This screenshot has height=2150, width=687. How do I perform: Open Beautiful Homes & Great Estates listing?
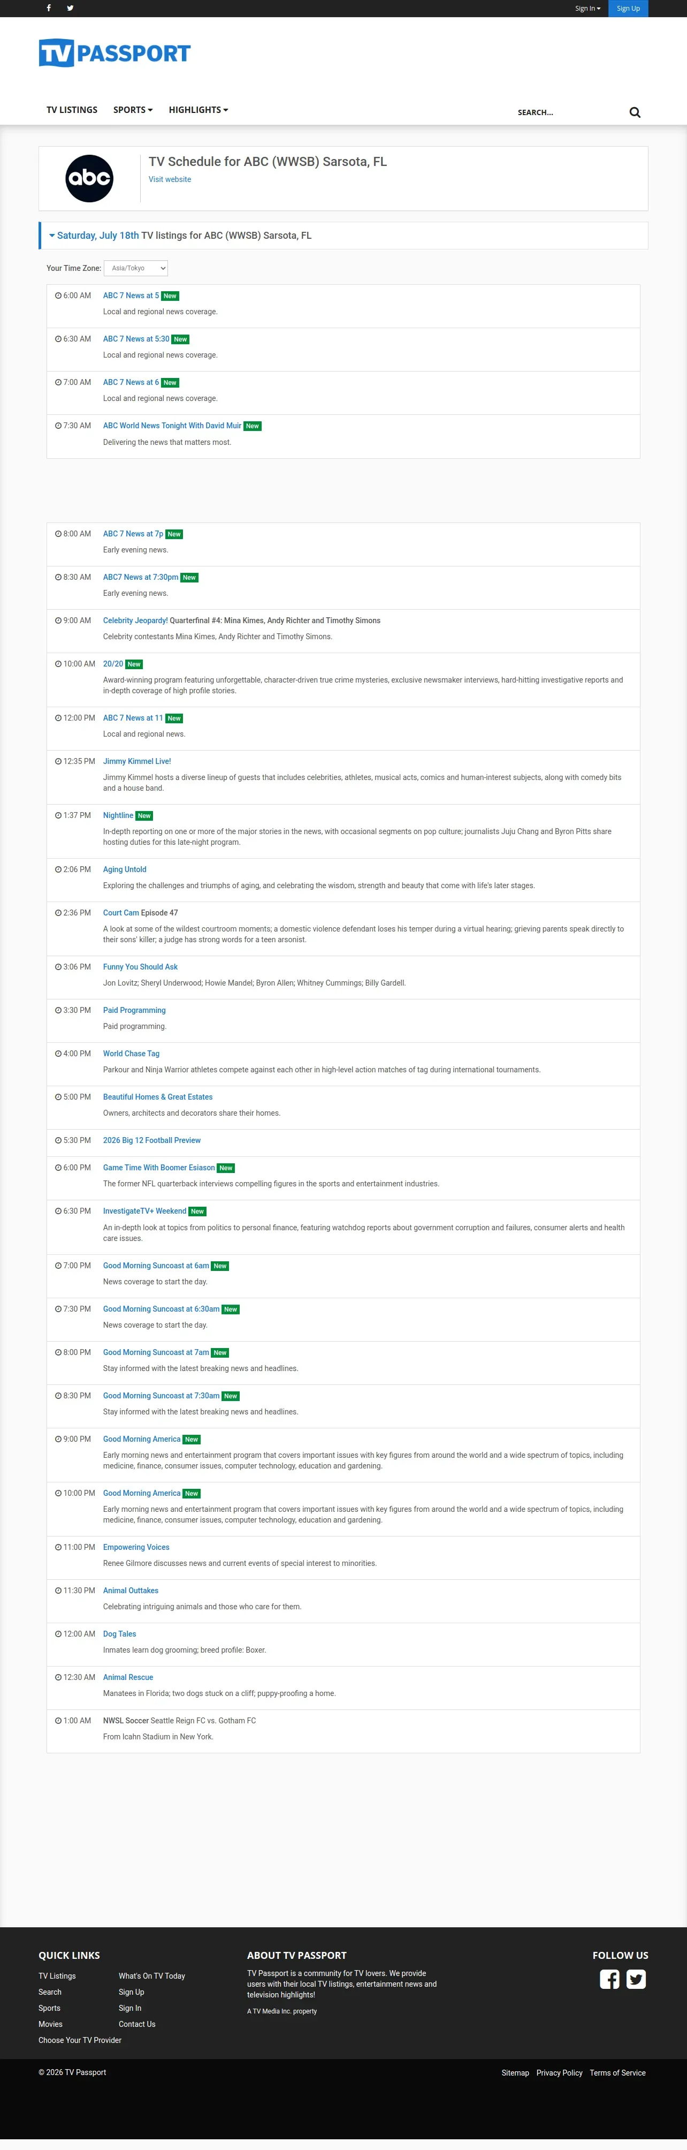(158, 1097)
